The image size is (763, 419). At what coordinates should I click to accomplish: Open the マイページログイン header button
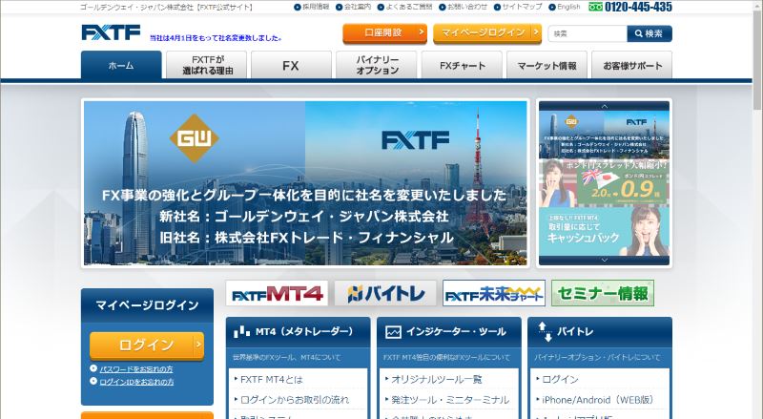pyautogui.click(x=487, y=33)
